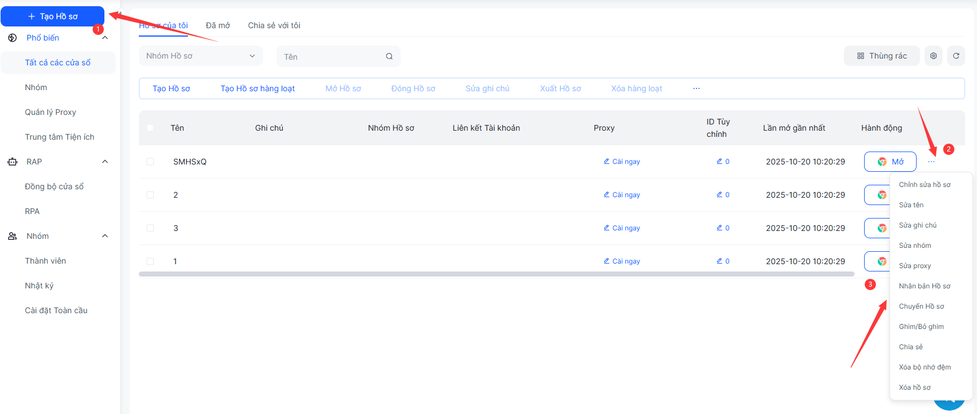The image size is (977, 414).
Task: Click the settings gear icon near Thùng rác
Action: [933, 56]
